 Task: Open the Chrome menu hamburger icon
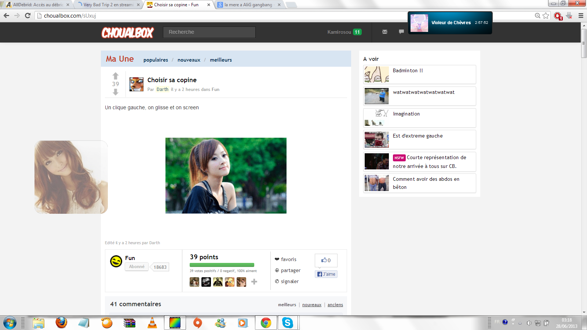581,15
